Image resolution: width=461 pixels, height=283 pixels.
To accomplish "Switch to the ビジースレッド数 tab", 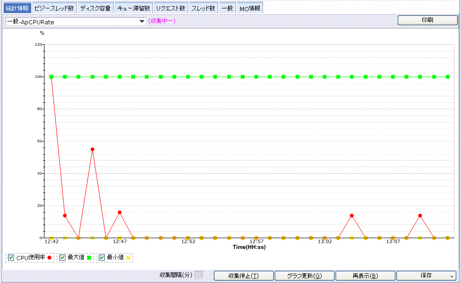I will click(54, 8).
